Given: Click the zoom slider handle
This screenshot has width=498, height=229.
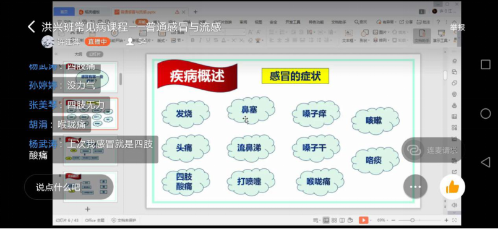Looking at the screenshot, I should (x=412, y=220).
